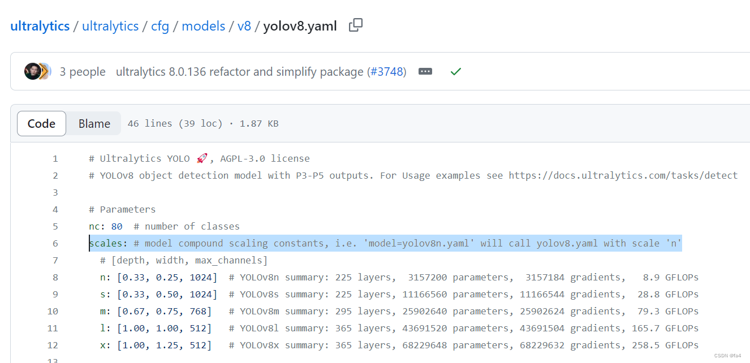Click the 'nc: 80' code line

pos(164,226)
